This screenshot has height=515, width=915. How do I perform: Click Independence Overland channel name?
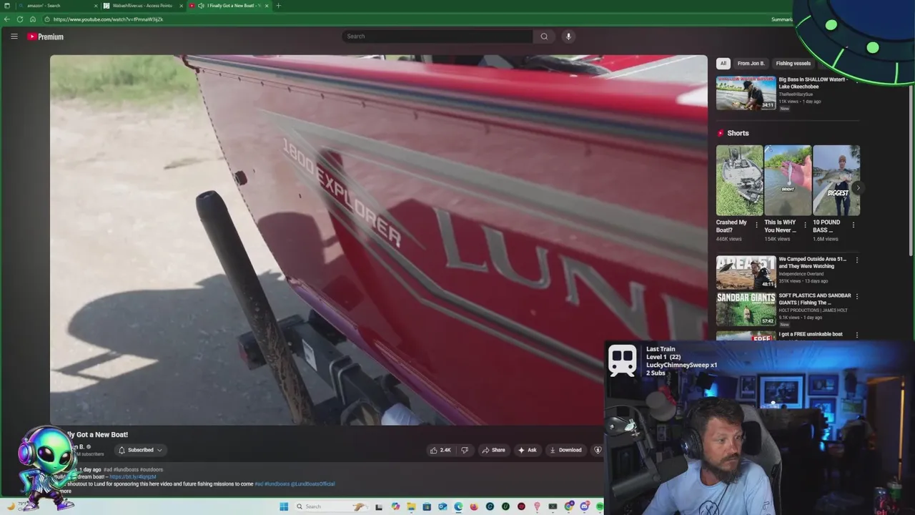point(801,274)
